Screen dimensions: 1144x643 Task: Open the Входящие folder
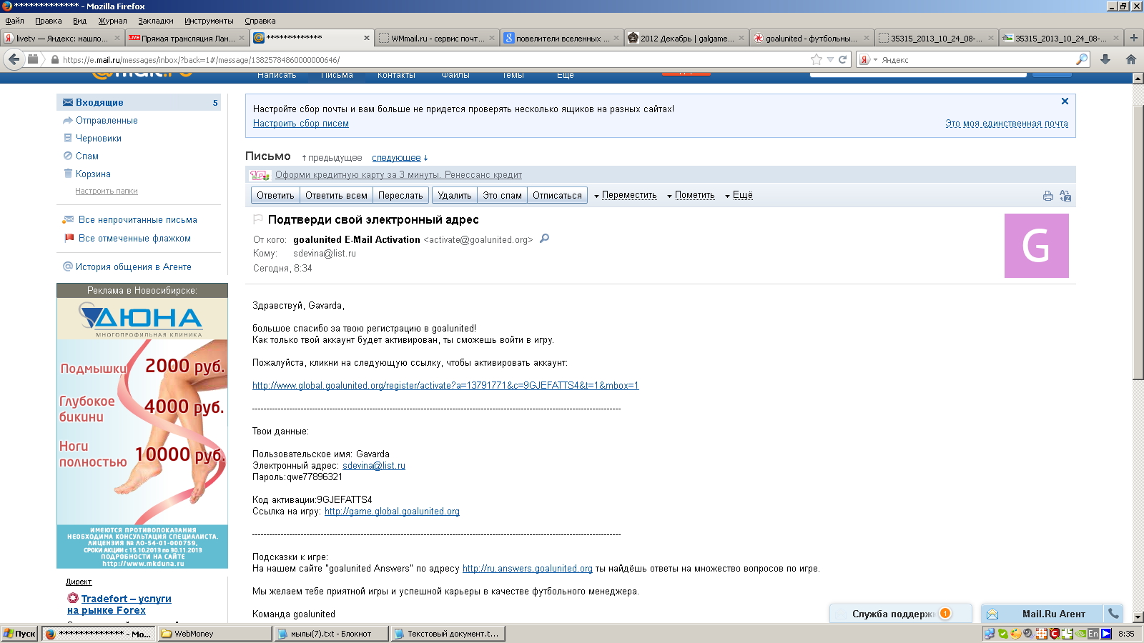tap(139, 102)
